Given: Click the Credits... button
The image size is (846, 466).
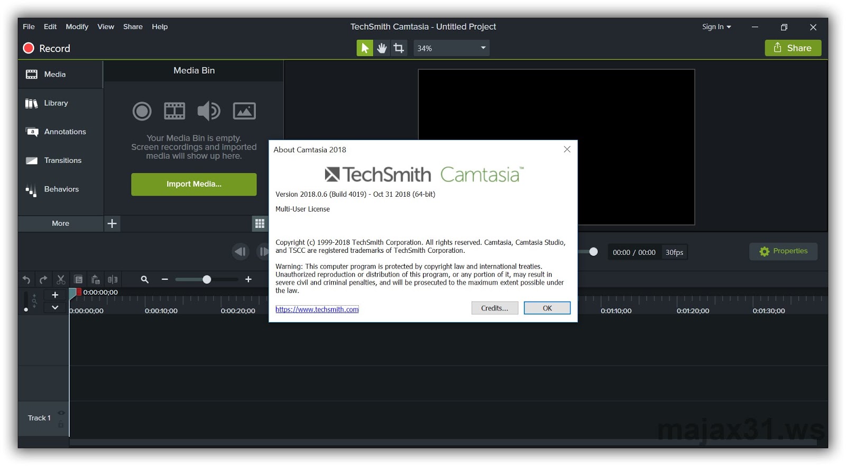Looking at the screenshot, I should 494,308.
